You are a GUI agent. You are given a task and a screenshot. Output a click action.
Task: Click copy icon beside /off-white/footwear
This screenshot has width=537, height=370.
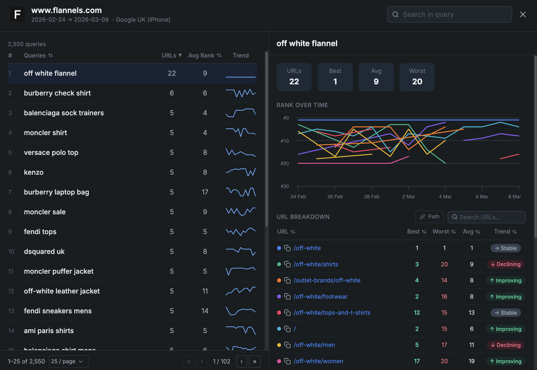click(x=287, y=296)
